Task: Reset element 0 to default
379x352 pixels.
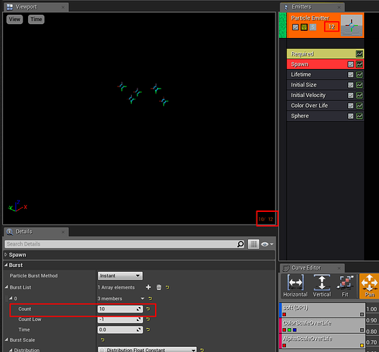Action: tap(150, 298)
